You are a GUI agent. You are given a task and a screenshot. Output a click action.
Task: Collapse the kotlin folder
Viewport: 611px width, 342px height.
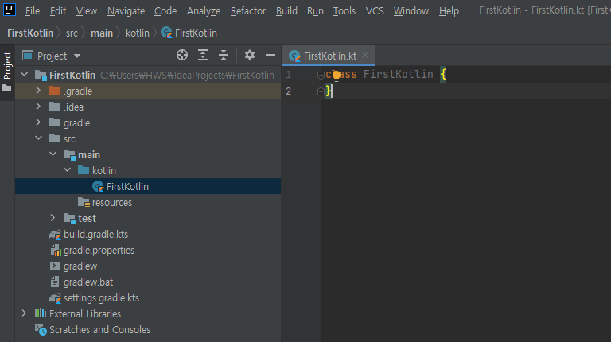point(68,170)
